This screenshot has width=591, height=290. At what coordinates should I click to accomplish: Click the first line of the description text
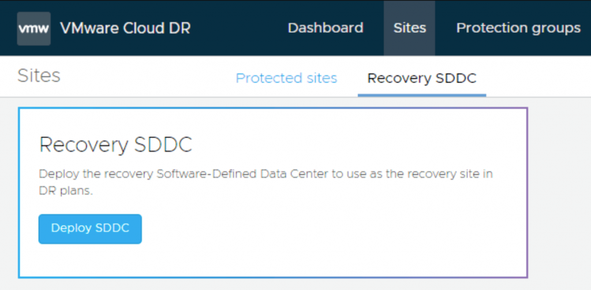click(265, 174)
